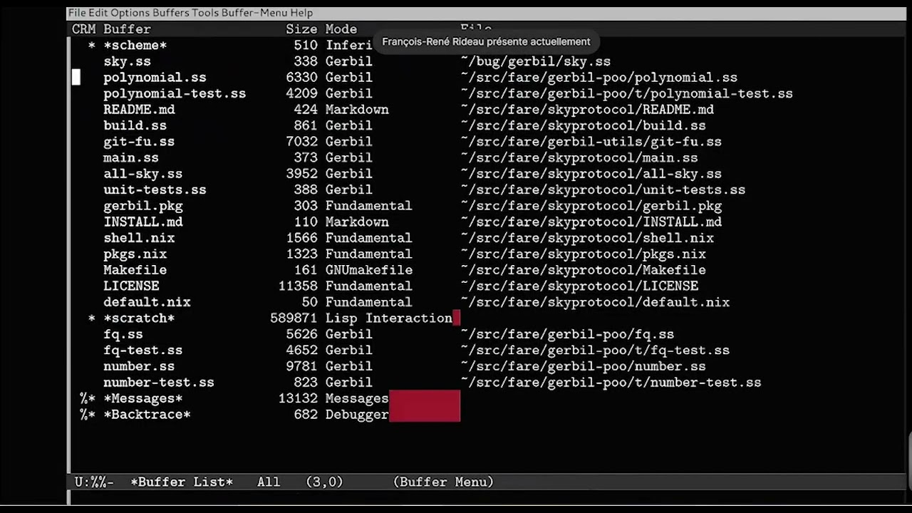Sort by the Size column header
Viewport: 912px width, 513px height.
click(x=301, y=29)
